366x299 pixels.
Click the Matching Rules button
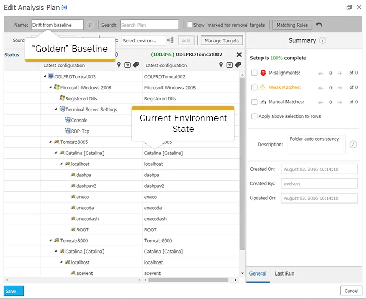click(x=293, y=25)
